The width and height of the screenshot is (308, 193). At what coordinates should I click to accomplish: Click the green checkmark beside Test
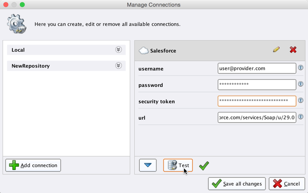pyautogui.click(x=204, y=166)
